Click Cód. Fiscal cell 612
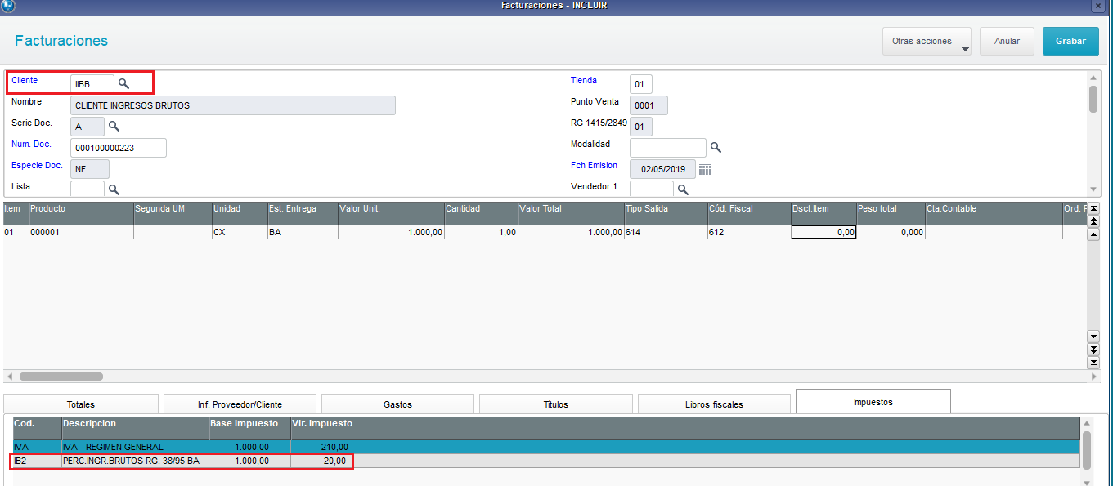This screenshot has width=1113, height=486. click(x=750, y=232)
